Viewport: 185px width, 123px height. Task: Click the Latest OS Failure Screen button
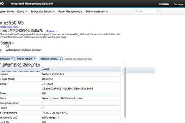point(78,59)
